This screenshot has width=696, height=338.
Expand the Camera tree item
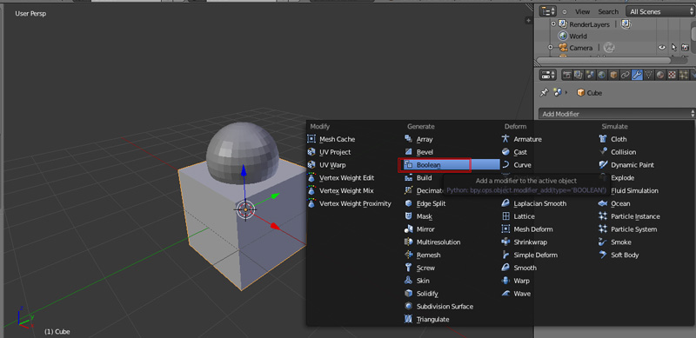551,48
